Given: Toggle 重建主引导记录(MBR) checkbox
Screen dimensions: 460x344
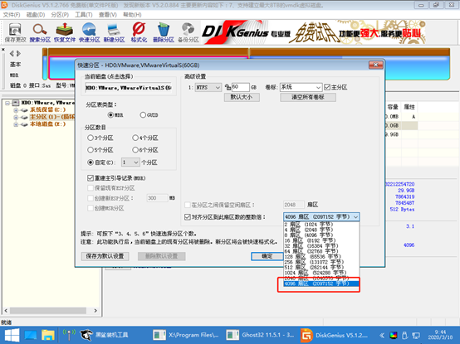Looking at the screenshot, I should pyautogui.click(x=90, y=178).
